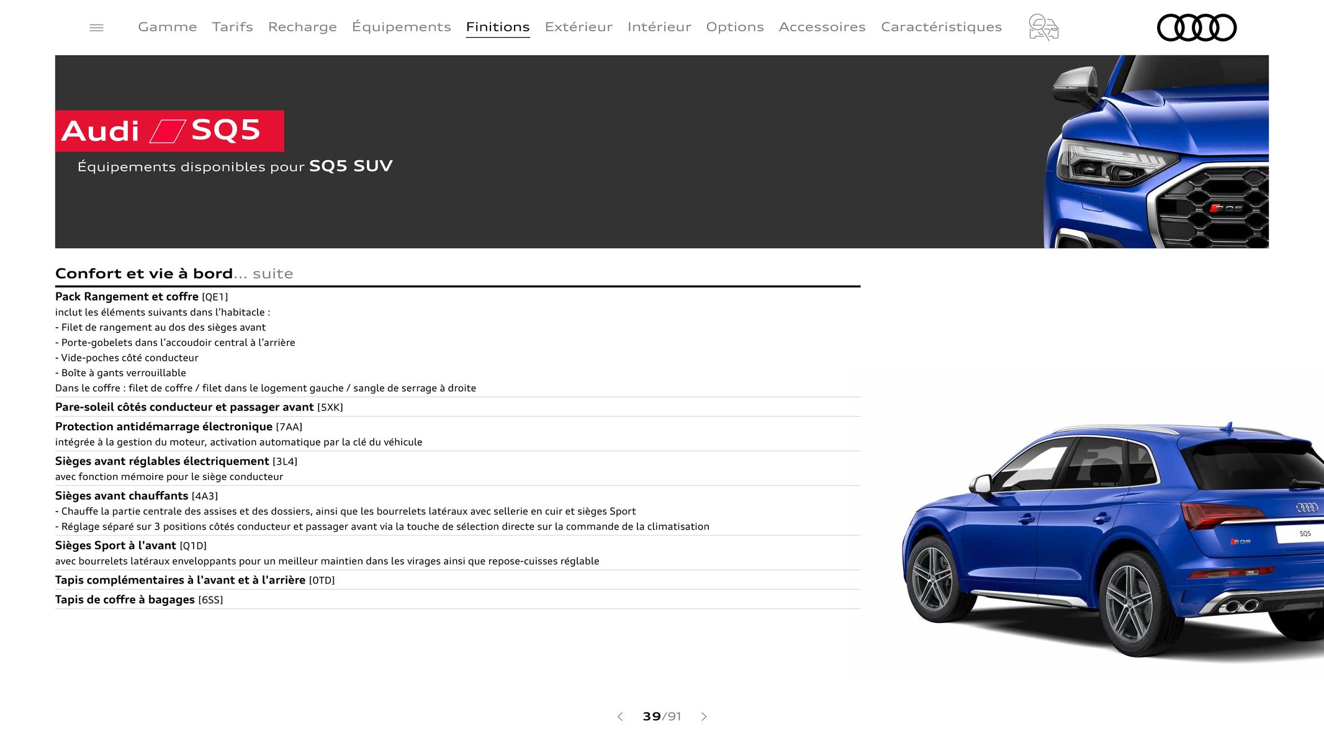
Task: Select 'Tapis de coffre à bagages [6SS]'
Action: click(139, 600)
